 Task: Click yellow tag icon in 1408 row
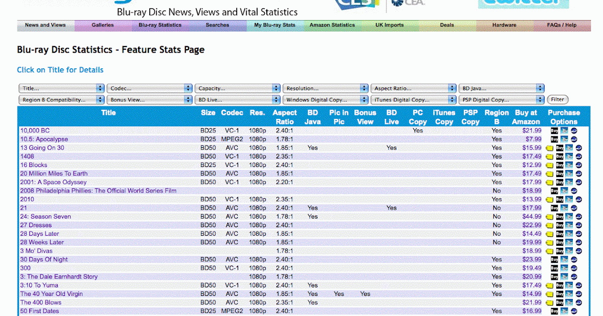point(550,156)
